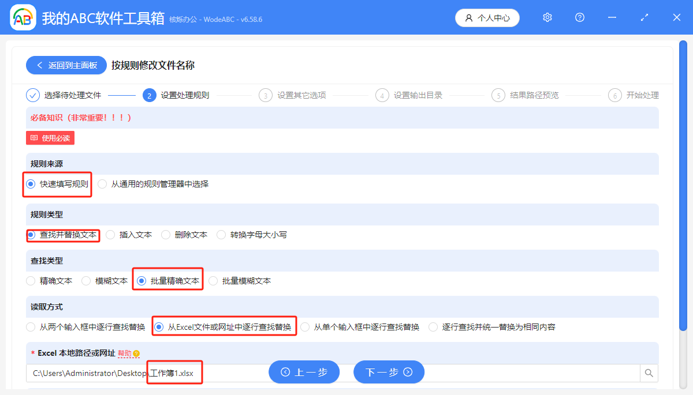Click the circular help icon in title bar
Image resolution: width=693 pixels, height=395 pixels.
point(579,17)
